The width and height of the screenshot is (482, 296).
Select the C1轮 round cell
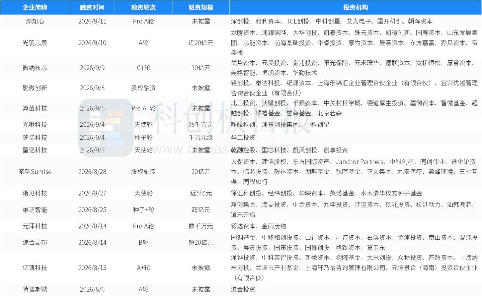(x=144, y=68)
